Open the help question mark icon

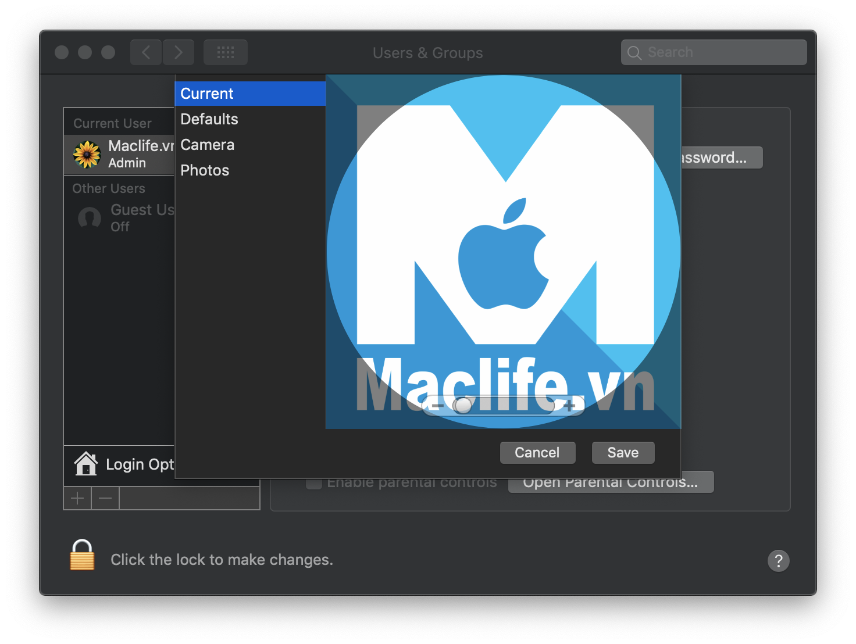(x=779, y=561)
